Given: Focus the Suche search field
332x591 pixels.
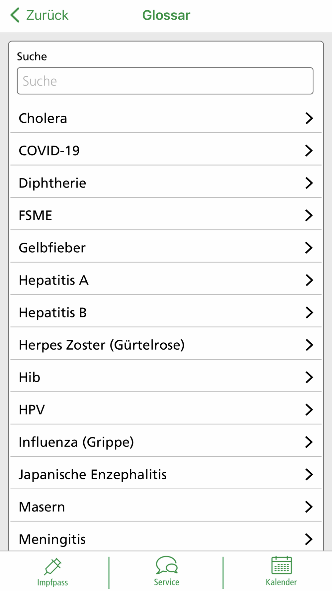Looking at the screenshot, I should tap(165, 81).
